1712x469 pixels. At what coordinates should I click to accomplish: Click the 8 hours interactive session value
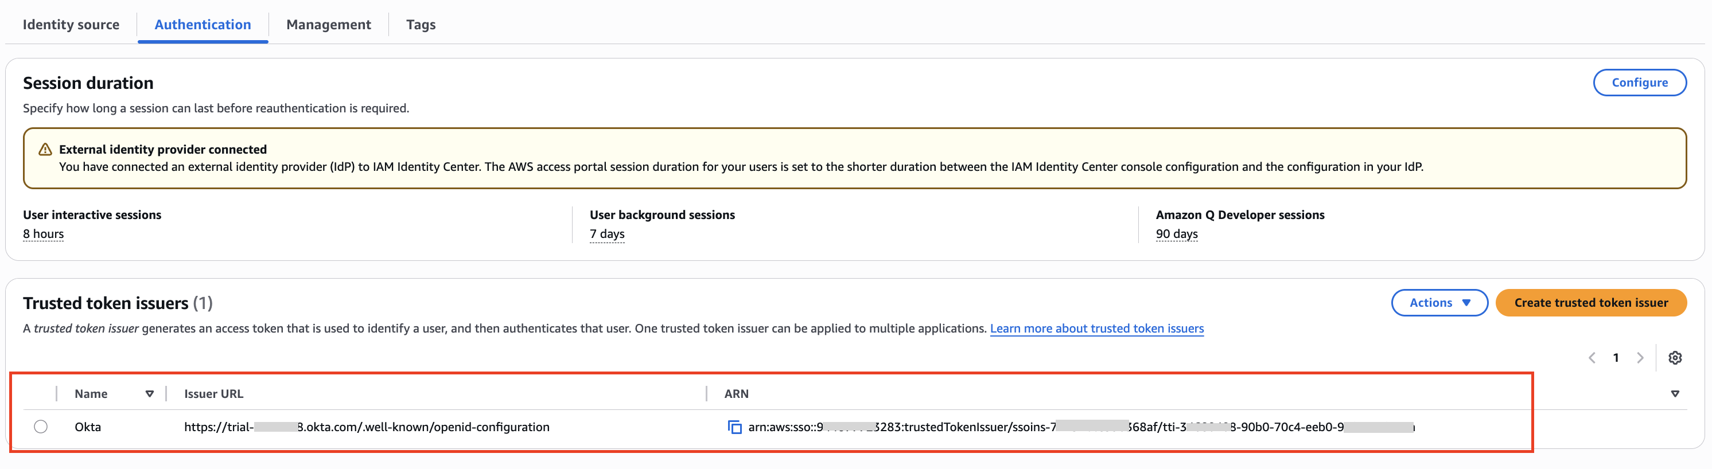tap(43, 234)
